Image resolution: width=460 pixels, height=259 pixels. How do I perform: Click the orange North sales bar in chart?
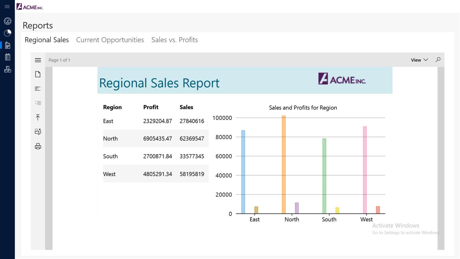(284, 165)
